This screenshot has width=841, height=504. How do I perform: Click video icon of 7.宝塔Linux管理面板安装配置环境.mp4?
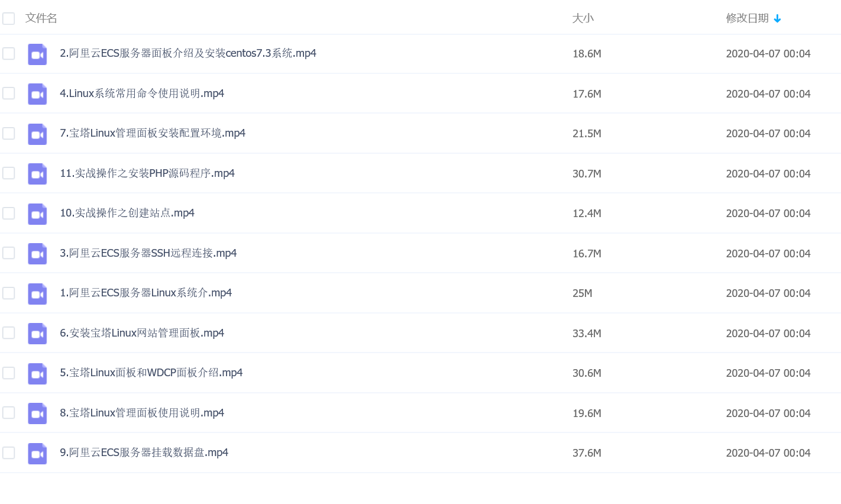pos(37,134)
